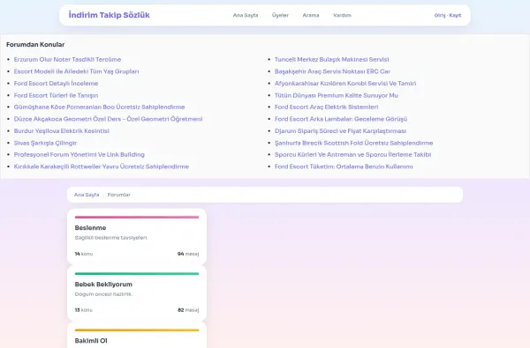530x348 pixels.
Task: Open Sivas Şarkışla Çilingir topic
Action: point(45,143)
